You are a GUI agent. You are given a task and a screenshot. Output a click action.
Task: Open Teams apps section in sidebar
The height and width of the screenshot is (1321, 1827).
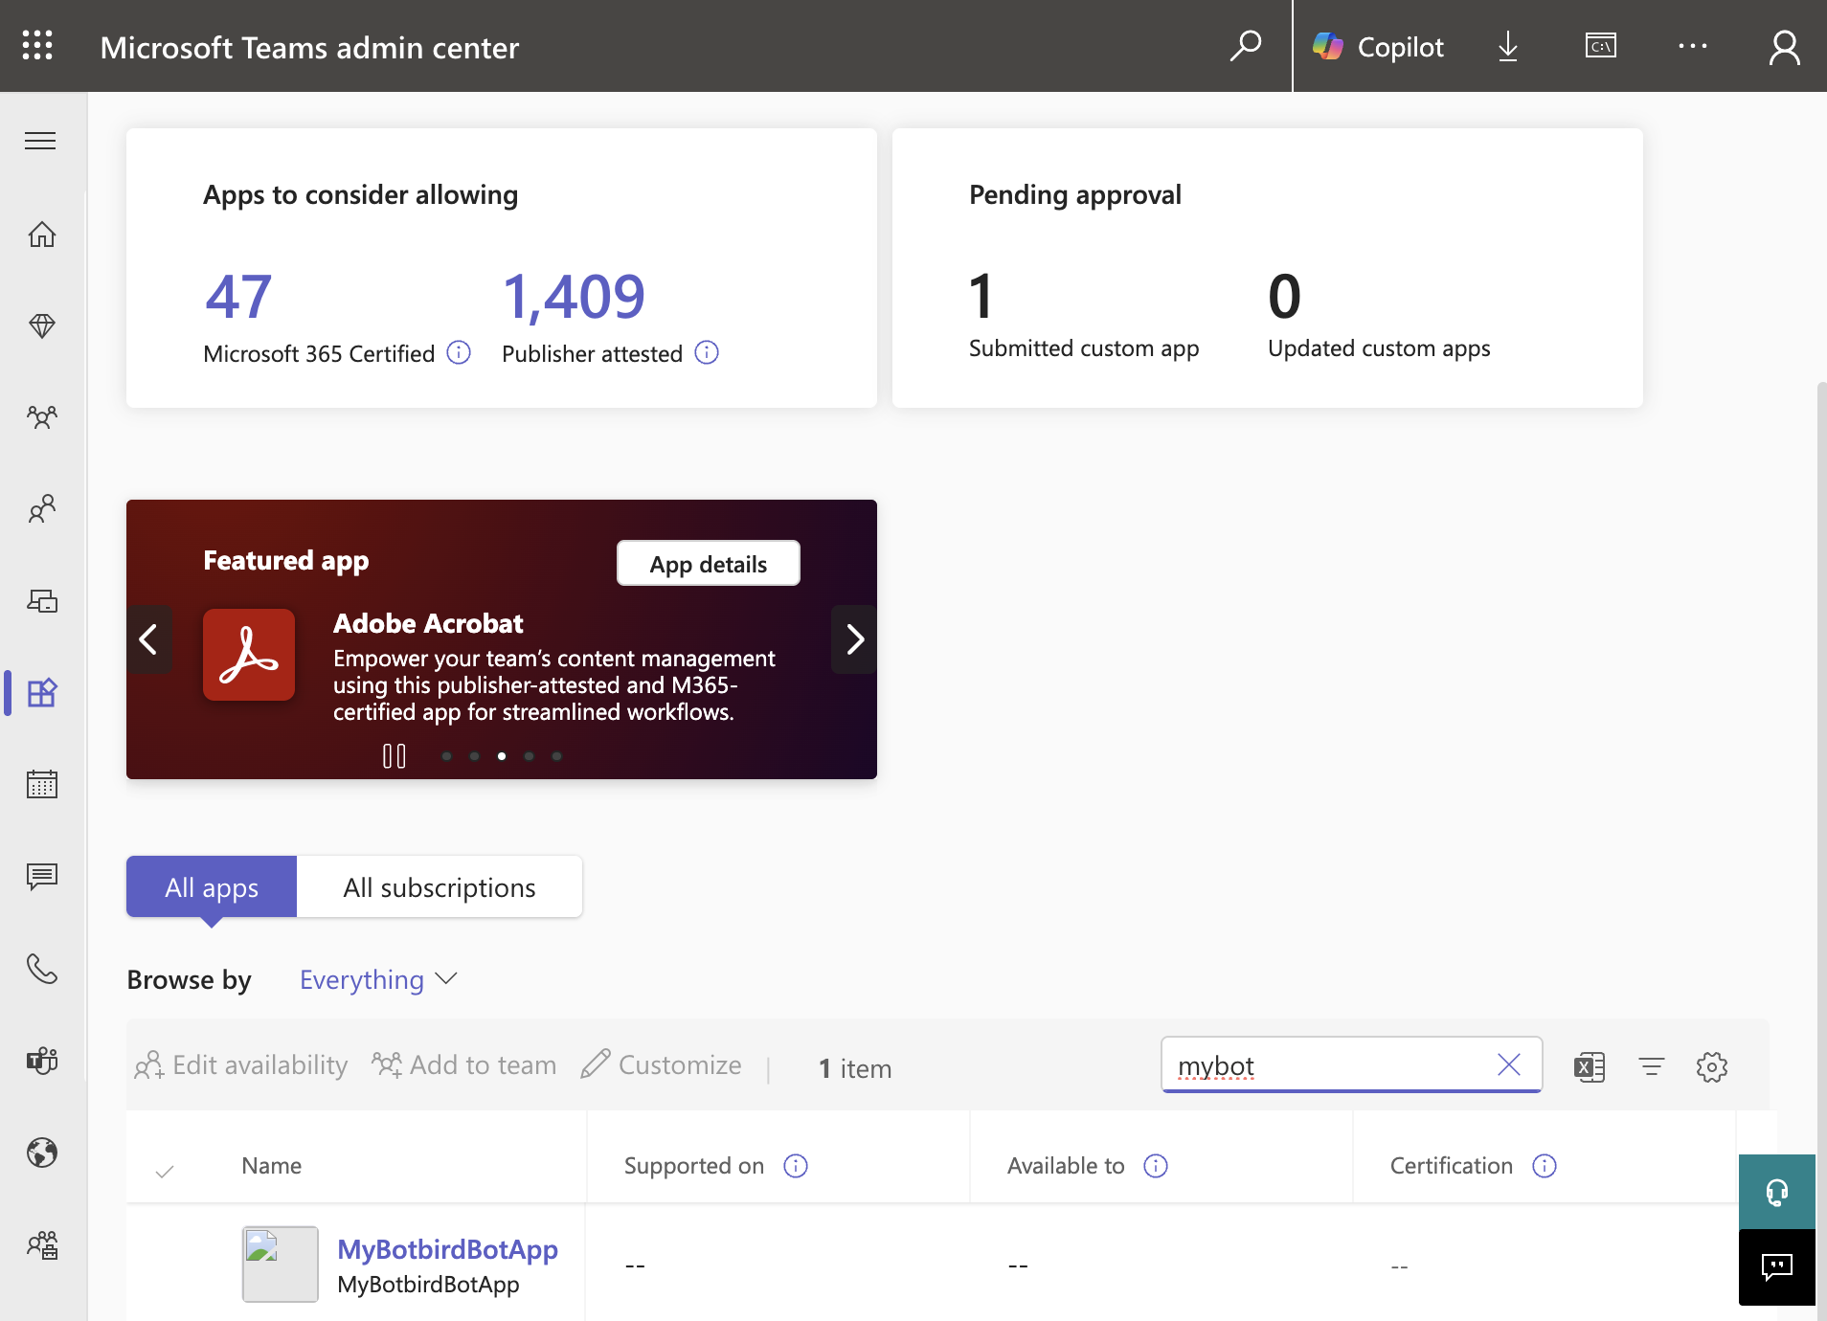[41, 692]
